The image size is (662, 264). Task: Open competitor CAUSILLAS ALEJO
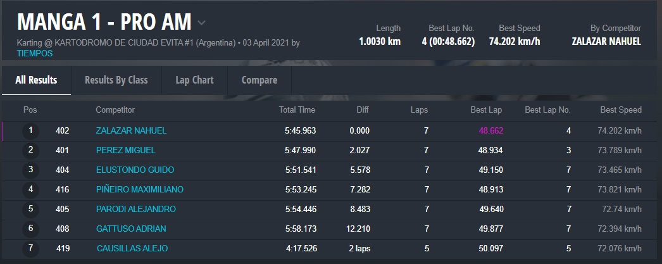point(132,249)
